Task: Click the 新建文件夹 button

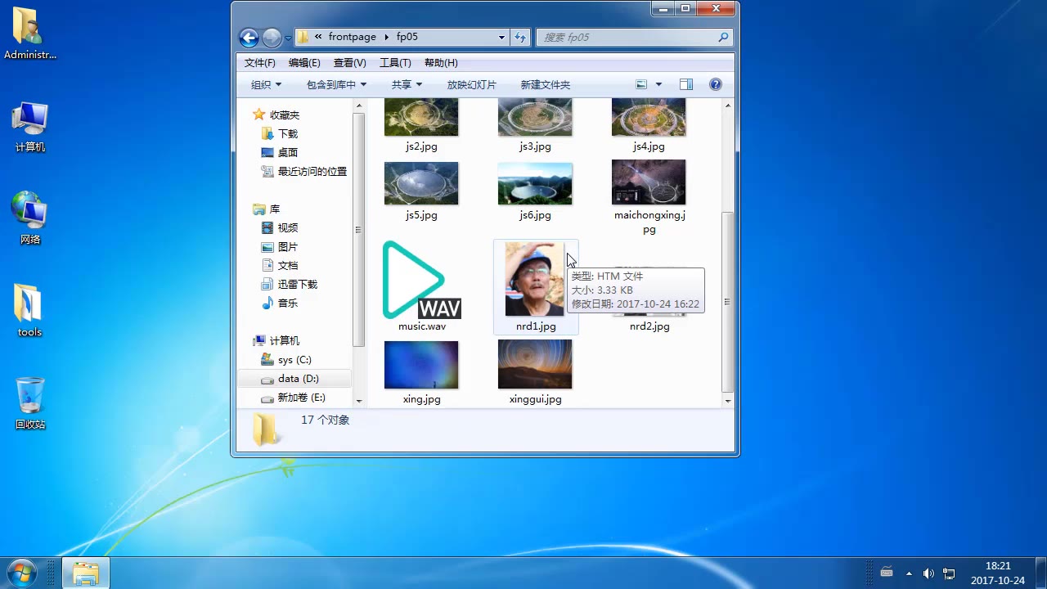Action: (545, 83)
